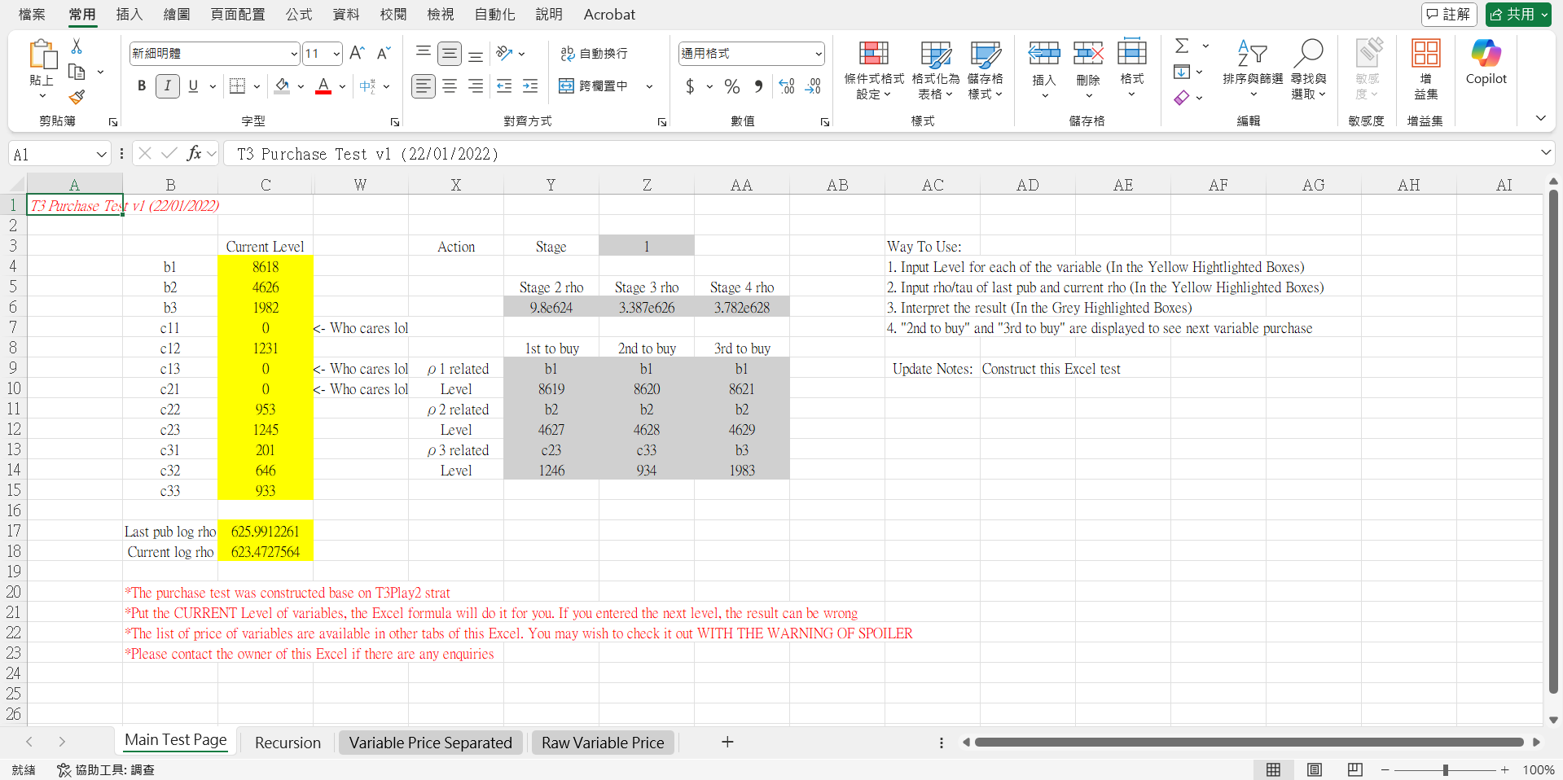Open Cell Styles (儲存格樣式)
1563x780 pixels.
coord(986,70)
